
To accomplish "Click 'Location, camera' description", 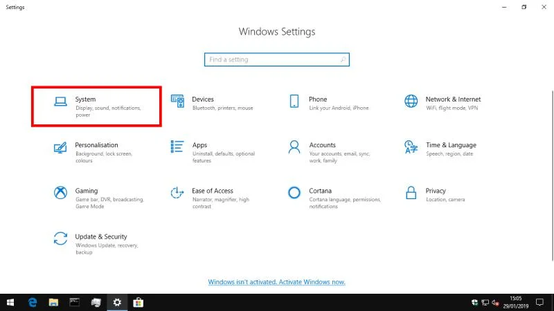I will pyautogui.click(x=445, y=200).
